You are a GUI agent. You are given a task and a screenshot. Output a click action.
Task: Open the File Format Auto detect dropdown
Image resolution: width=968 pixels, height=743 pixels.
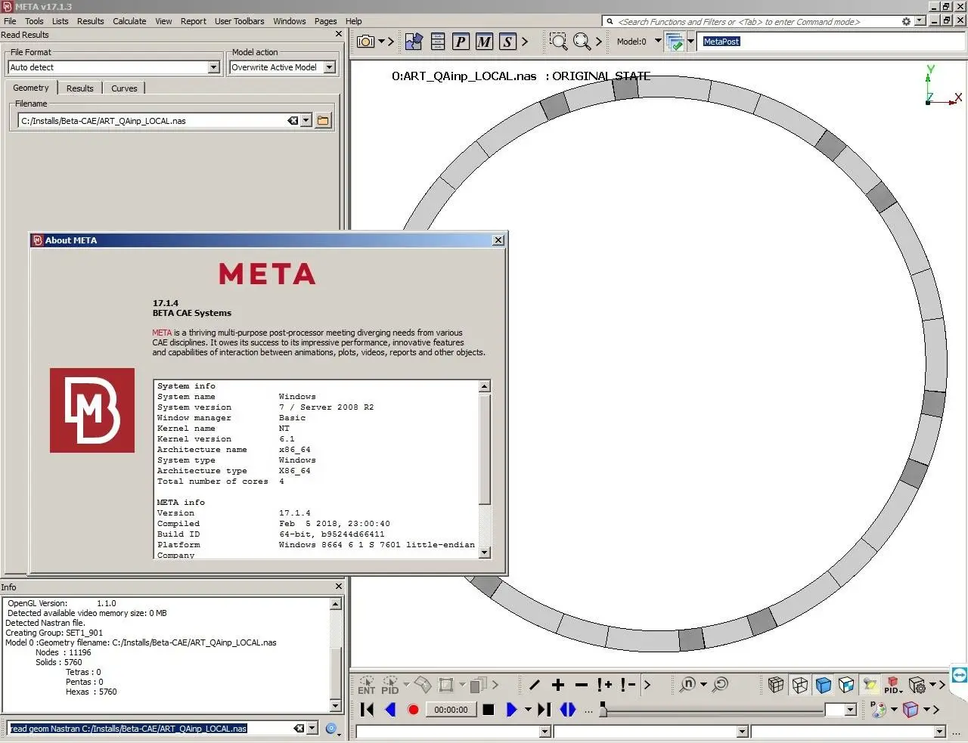point(213,67)
